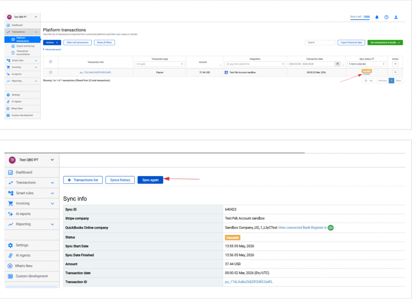Click Dashboard icon in Platform transactions page sidebar
Screen dimensions: 412x300
coord(8,25)
